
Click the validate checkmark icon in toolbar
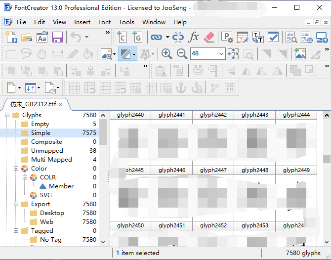(x=273, y=37)
